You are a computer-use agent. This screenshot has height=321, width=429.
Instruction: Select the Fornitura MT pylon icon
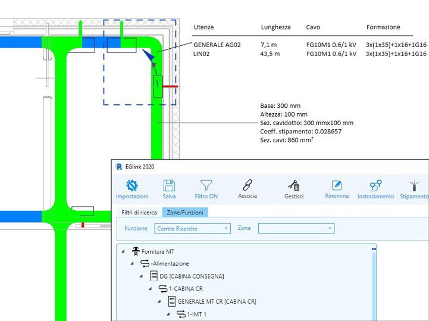[x=136, y=251]
